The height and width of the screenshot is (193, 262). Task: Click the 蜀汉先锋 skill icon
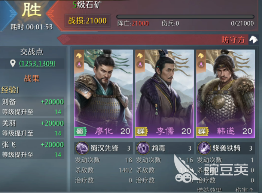pos(82,148)
